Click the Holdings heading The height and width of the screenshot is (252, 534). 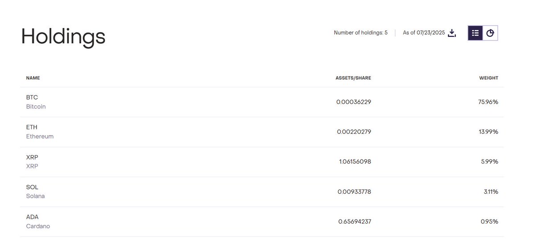click(x=63, y=37)
